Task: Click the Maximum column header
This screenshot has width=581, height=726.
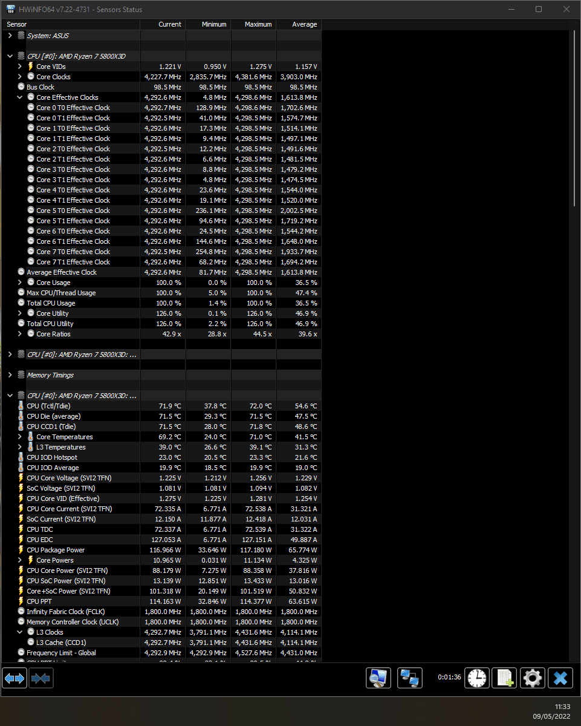Action: 253,24
